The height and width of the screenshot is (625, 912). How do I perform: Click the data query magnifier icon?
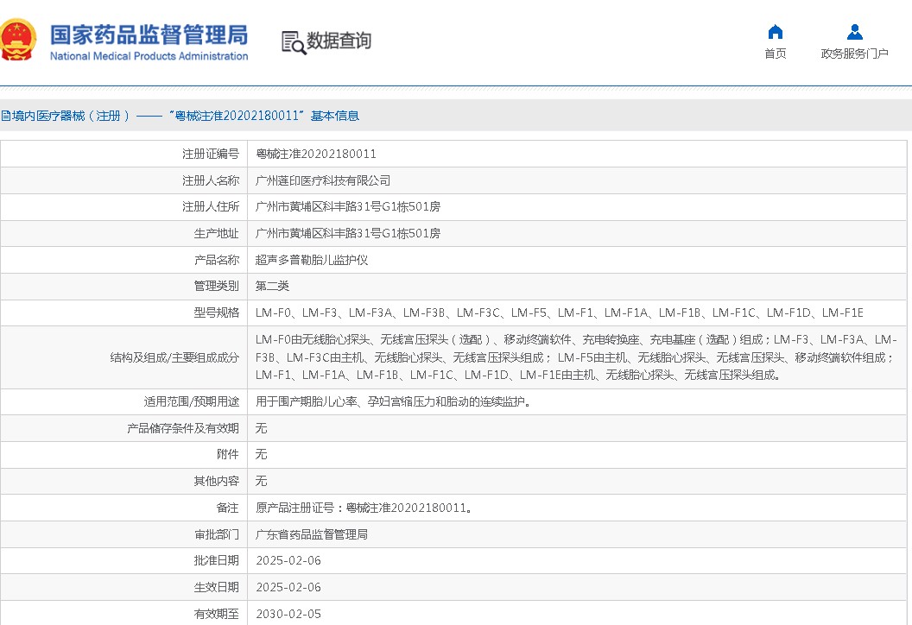coord(294,42)
